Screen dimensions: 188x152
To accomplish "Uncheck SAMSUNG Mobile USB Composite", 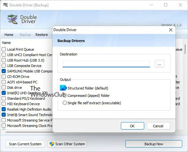I will [x=4, y=71].
